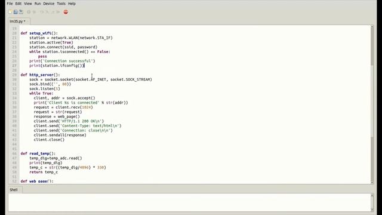Screen dimensions: 382x215
Task: Click the 'station.active(True)' line
Action: [51, 42]
